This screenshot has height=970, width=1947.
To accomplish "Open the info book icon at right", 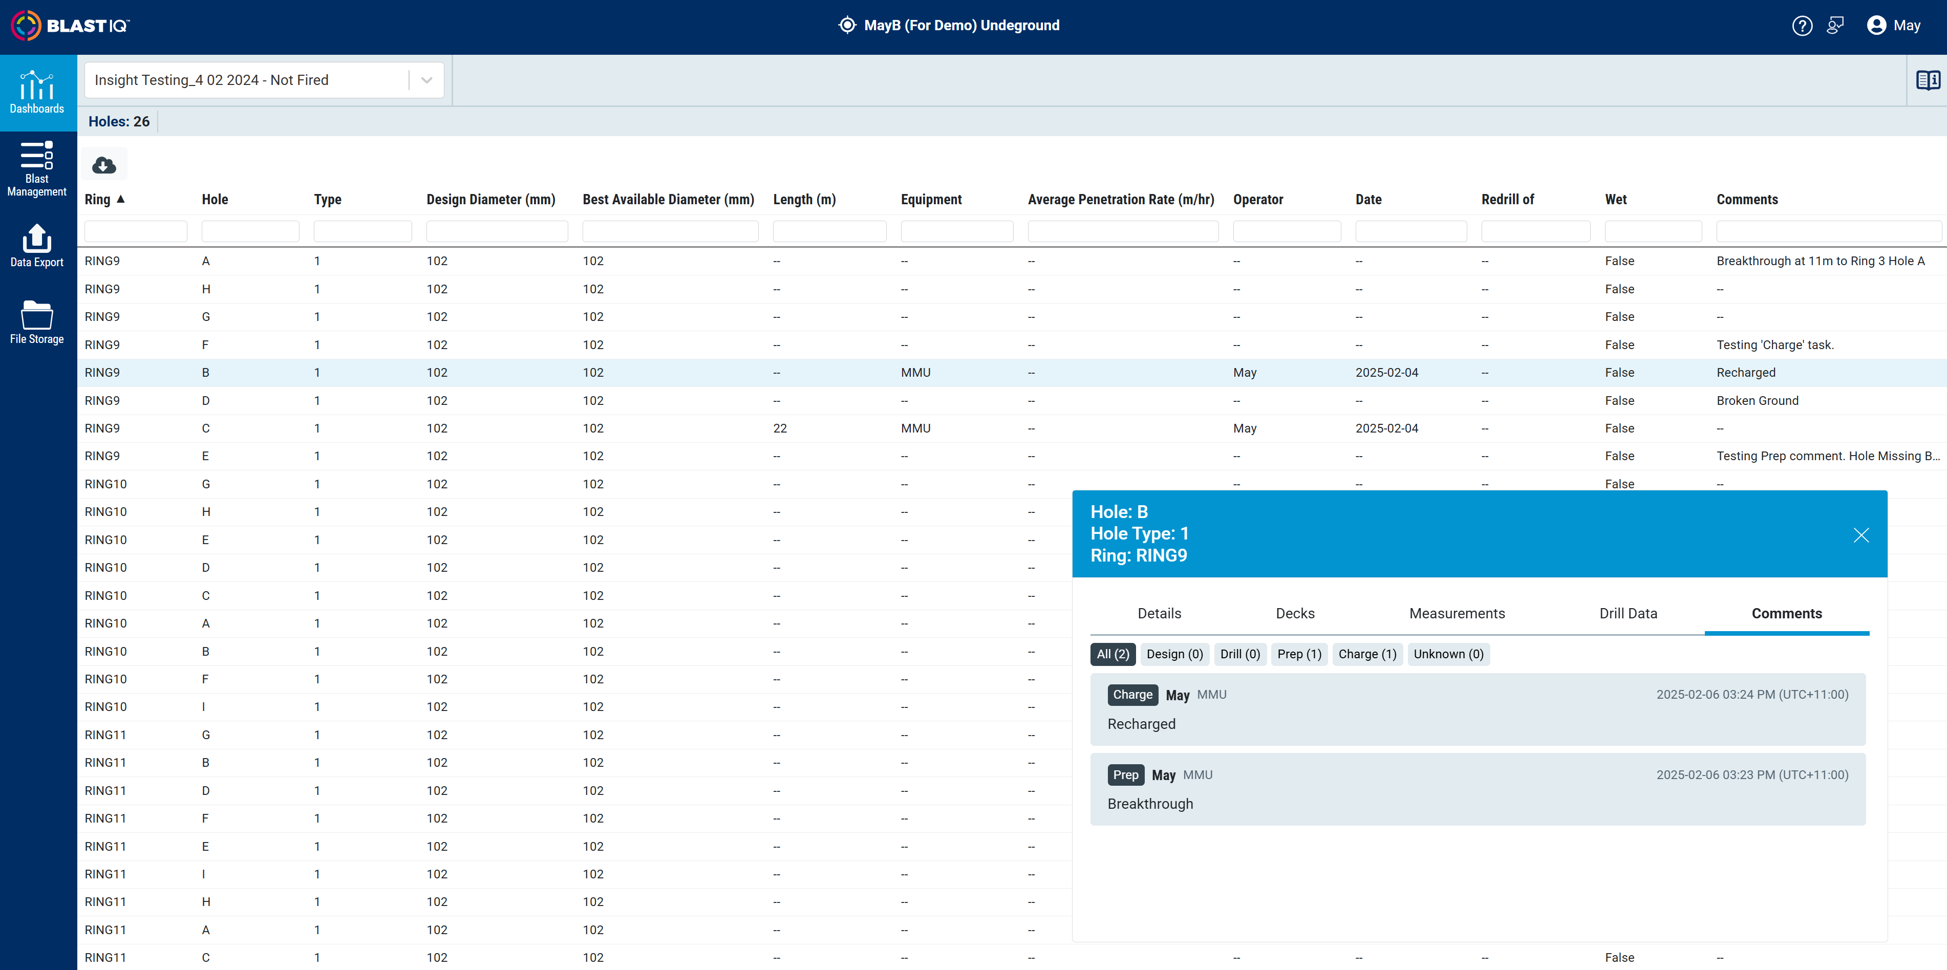I will tap(1928, 80).
